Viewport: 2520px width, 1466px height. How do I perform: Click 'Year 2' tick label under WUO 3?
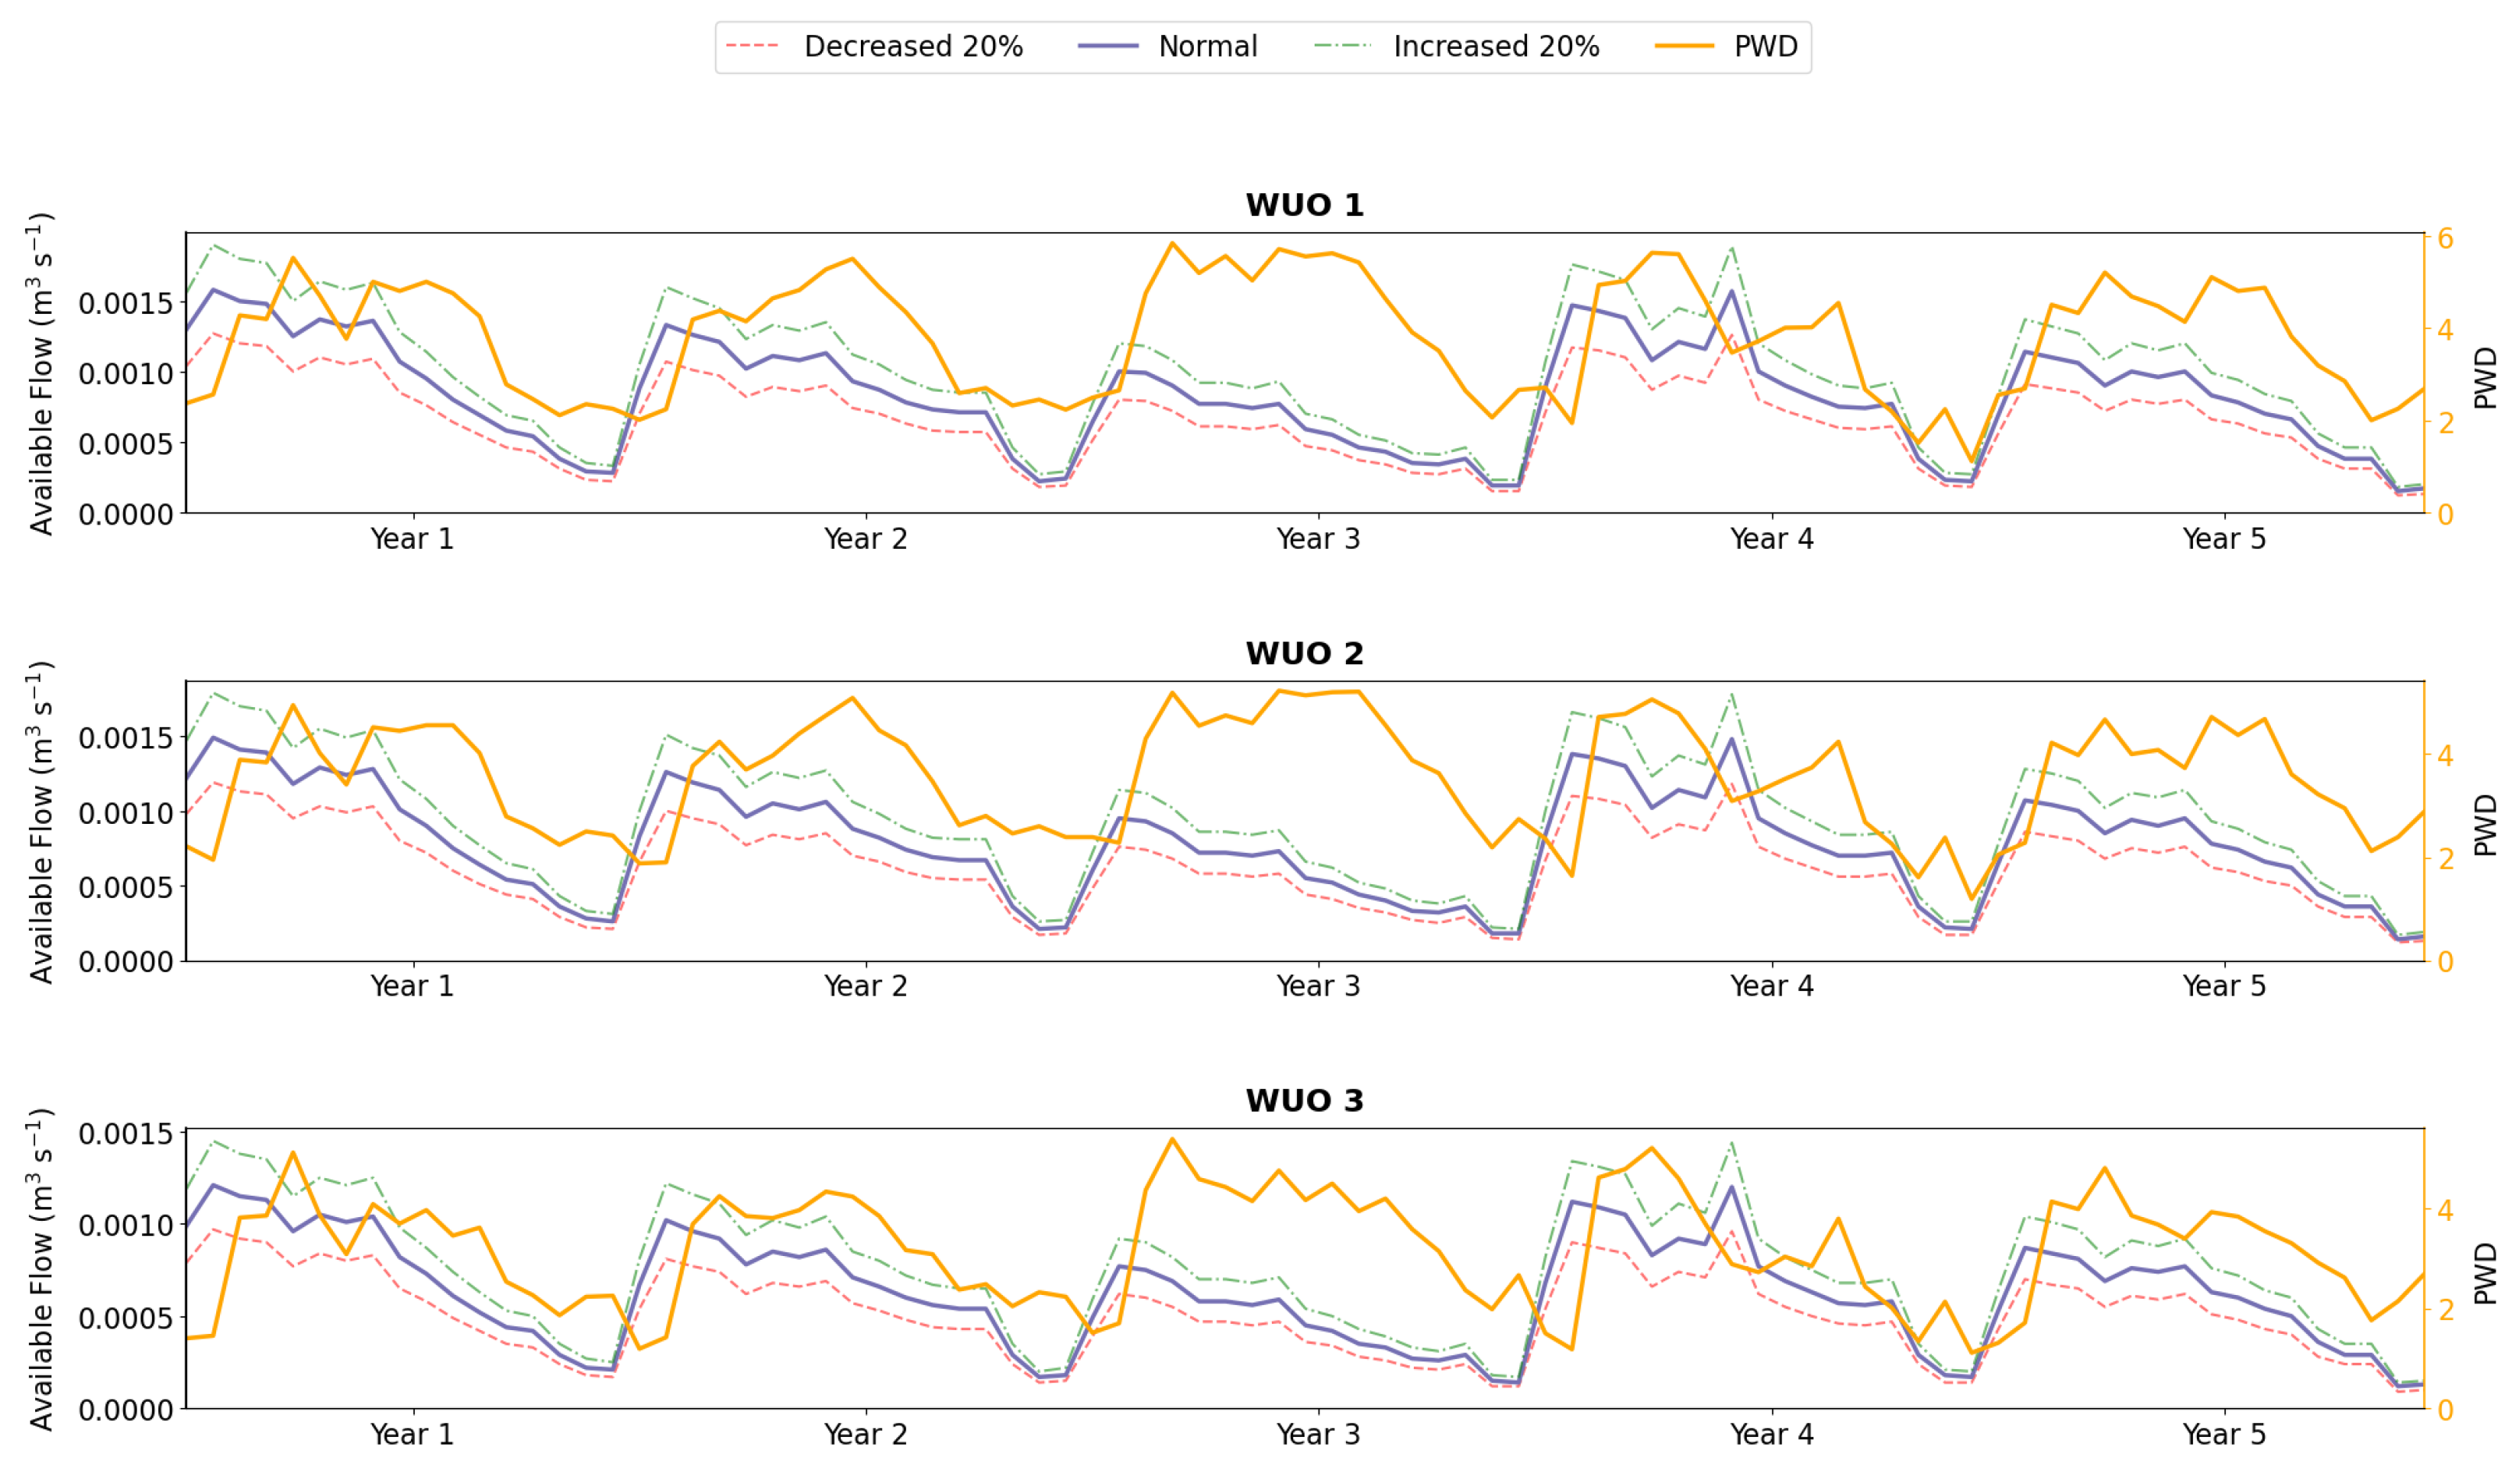point(865,1435)
